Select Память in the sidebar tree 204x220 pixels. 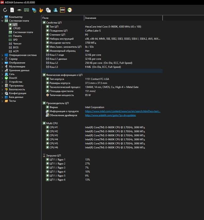[x=17, y=36]
